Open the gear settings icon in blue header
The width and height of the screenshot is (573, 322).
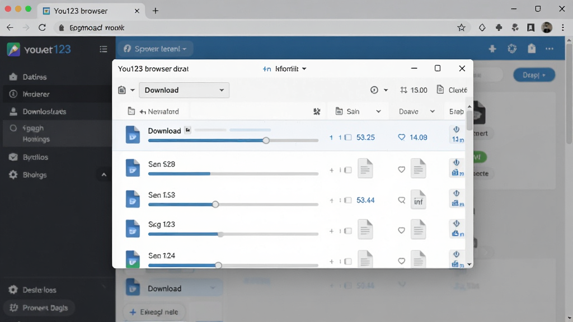click(512, 49)
